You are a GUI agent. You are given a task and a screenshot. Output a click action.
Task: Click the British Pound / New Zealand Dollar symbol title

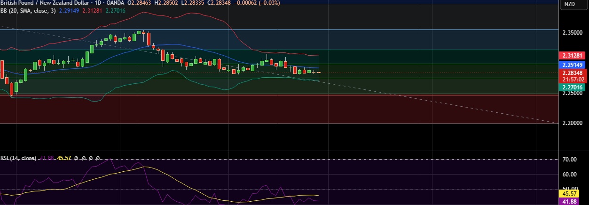(x=45, y=3)
